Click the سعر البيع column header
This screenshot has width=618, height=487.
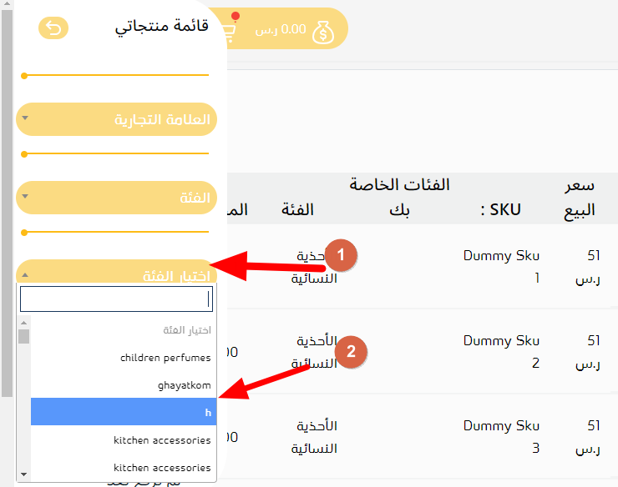pyautogui.click(x=579, y=198)
